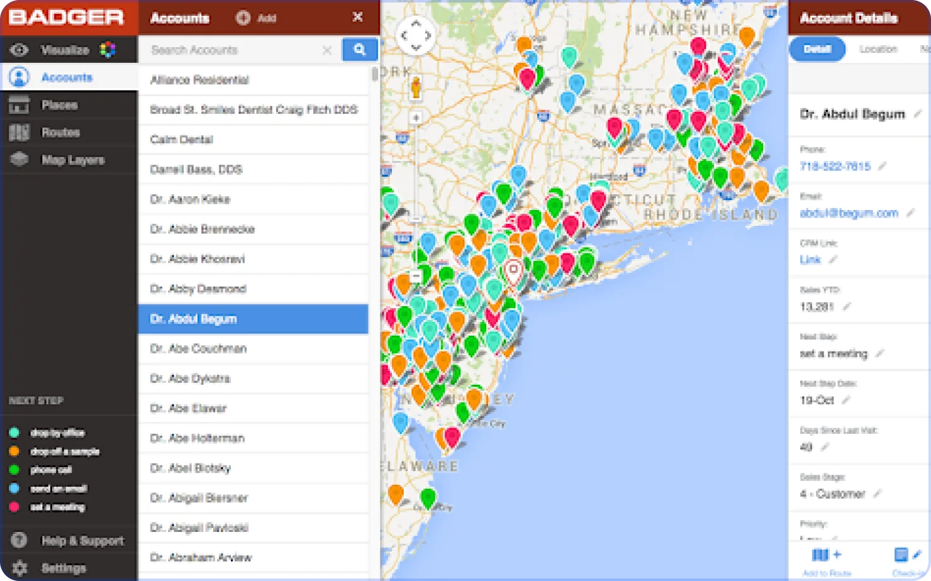Image resolution: width=931 pixels, height=581 pixels.
Task: Edit the phone number pencil icon
Action: coord(882,166)
